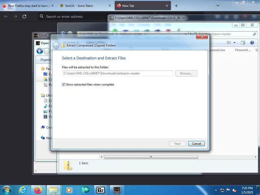Click the Libraries icon in Open dialog
This screenshot has height=195, width=260.
click(43, 95)
